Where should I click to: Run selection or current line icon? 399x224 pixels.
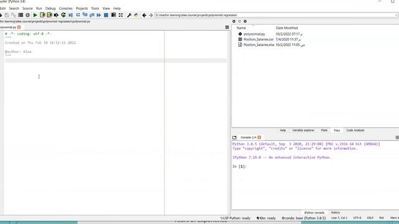pos(56,15)
